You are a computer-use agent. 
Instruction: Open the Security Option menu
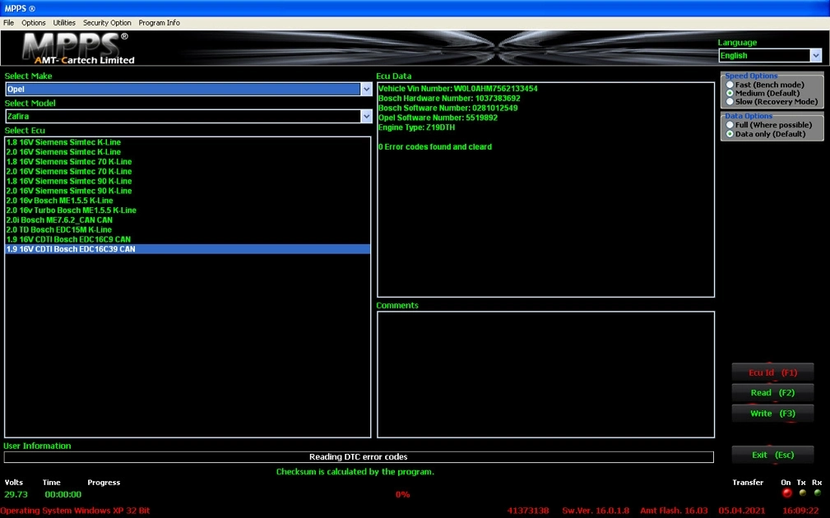pos(107,23)
